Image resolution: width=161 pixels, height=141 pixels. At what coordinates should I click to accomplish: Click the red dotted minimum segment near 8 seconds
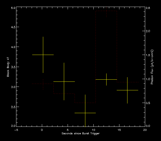coord(85,103)
